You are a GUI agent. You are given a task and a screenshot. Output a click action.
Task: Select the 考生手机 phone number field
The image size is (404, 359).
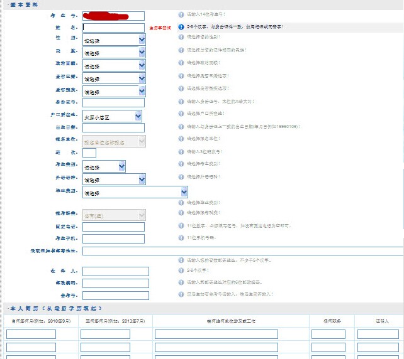(113, 239)
